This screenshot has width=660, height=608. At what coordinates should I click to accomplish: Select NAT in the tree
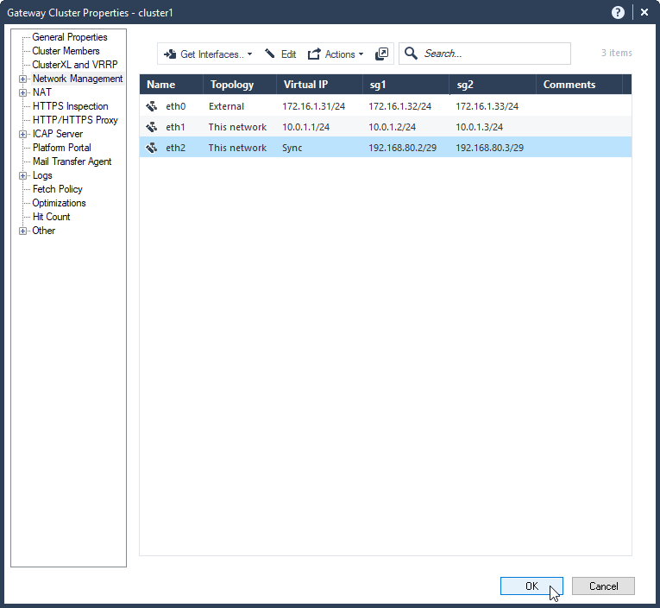42,92
